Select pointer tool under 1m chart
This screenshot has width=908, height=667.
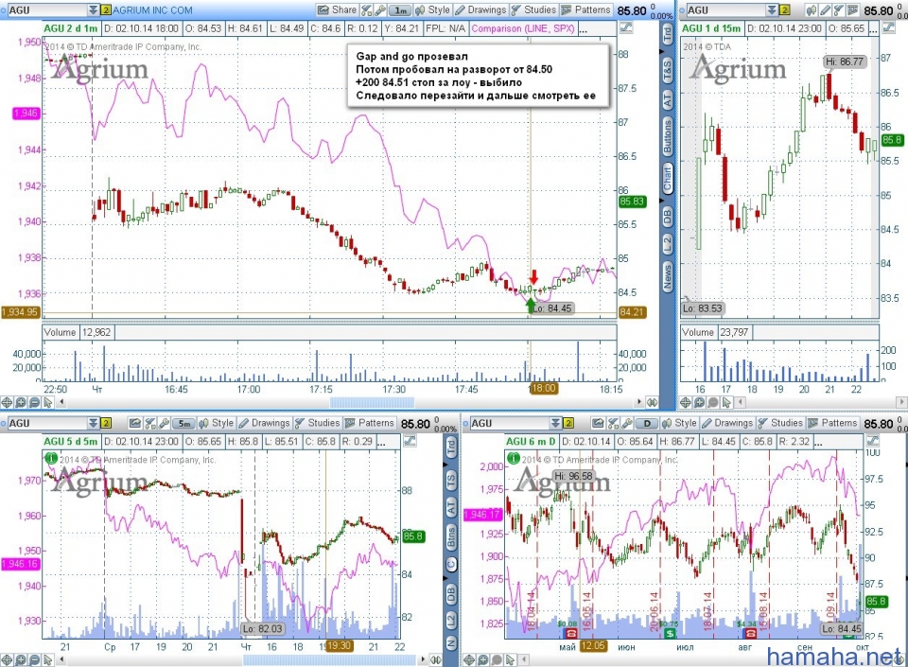[x=48, y=402]
